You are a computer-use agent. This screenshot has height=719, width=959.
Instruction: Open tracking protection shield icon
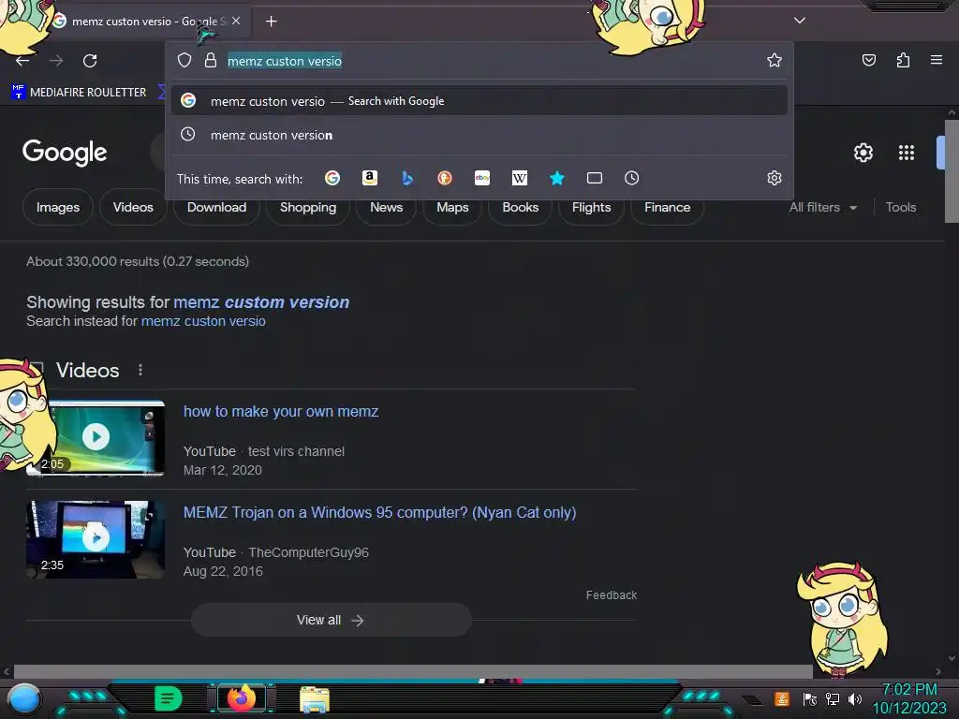click(x=184, y=61)
